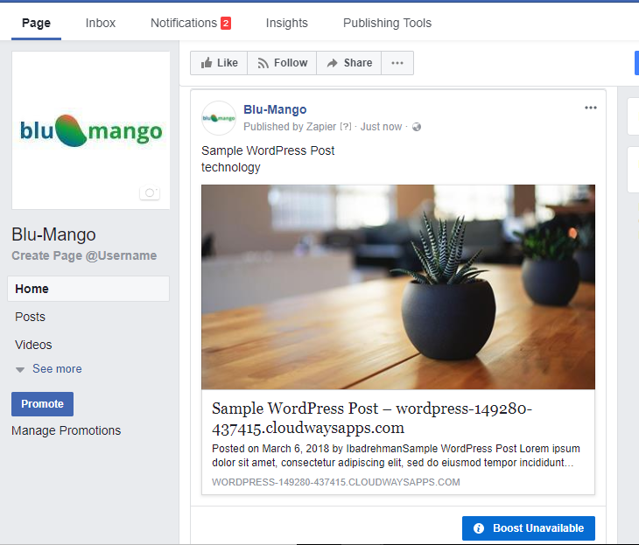The width and height of the screenshot is (639, 545).
Task: Click Create Page @Username link
Action: 84,255
